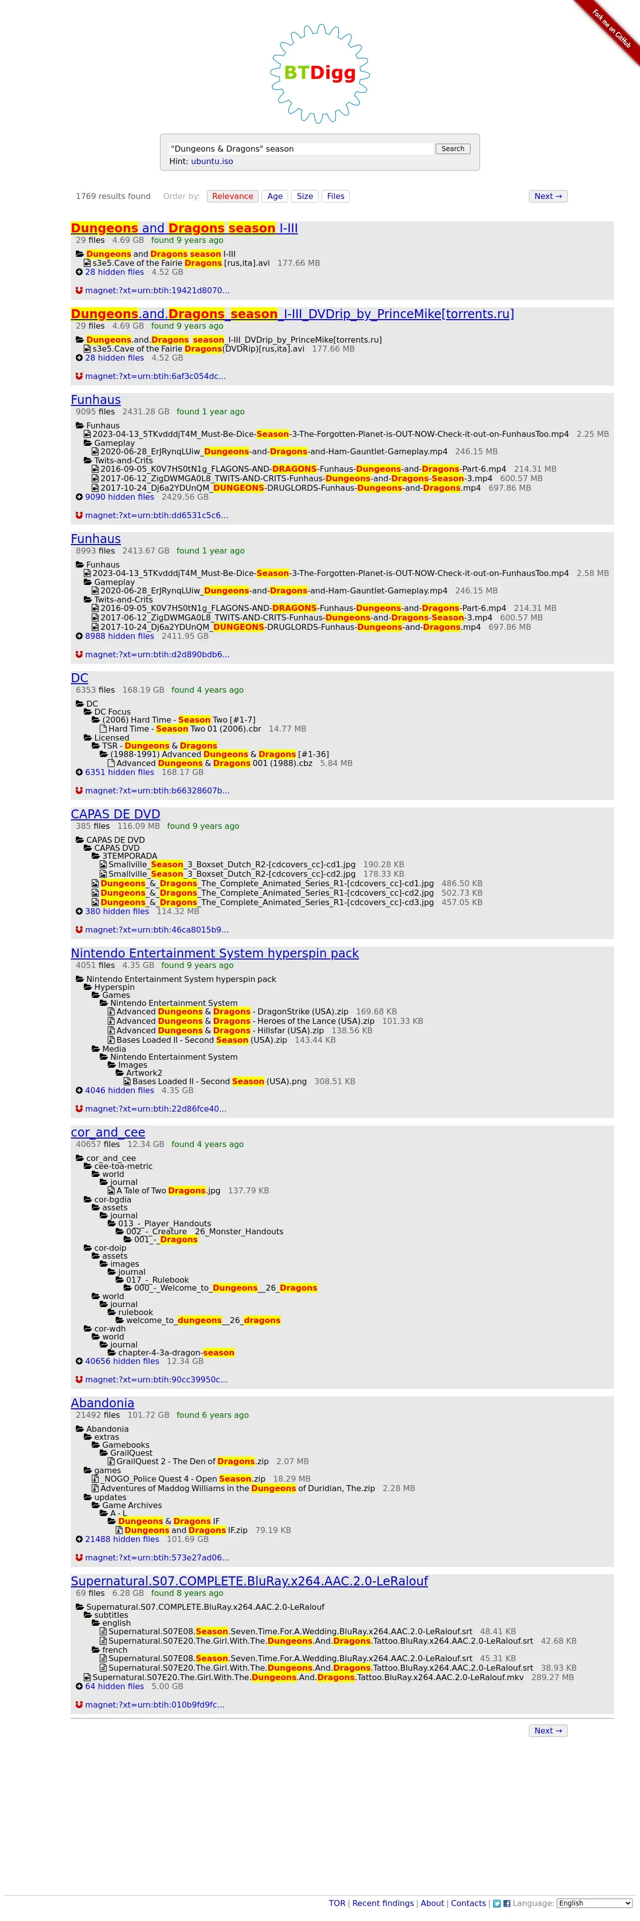Open DVDrip_by_PrinceMike[torrents.ru] result title

click(292, 314)
